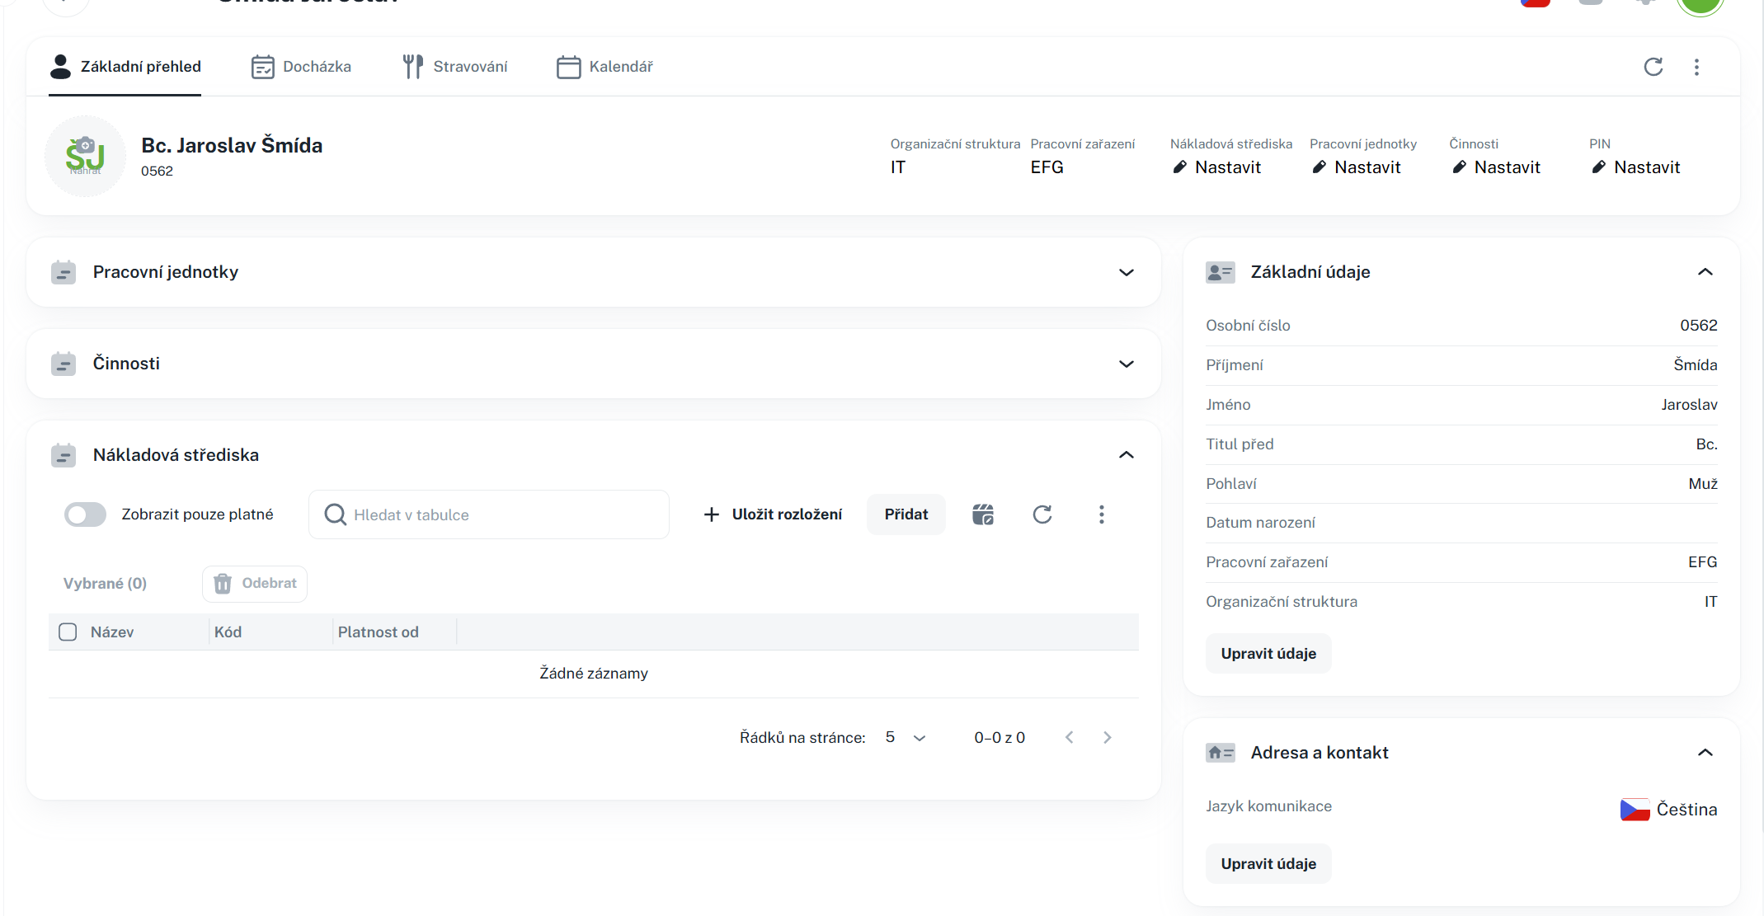Click Upravit údaje under Základní údaje

click(1268, 654)
